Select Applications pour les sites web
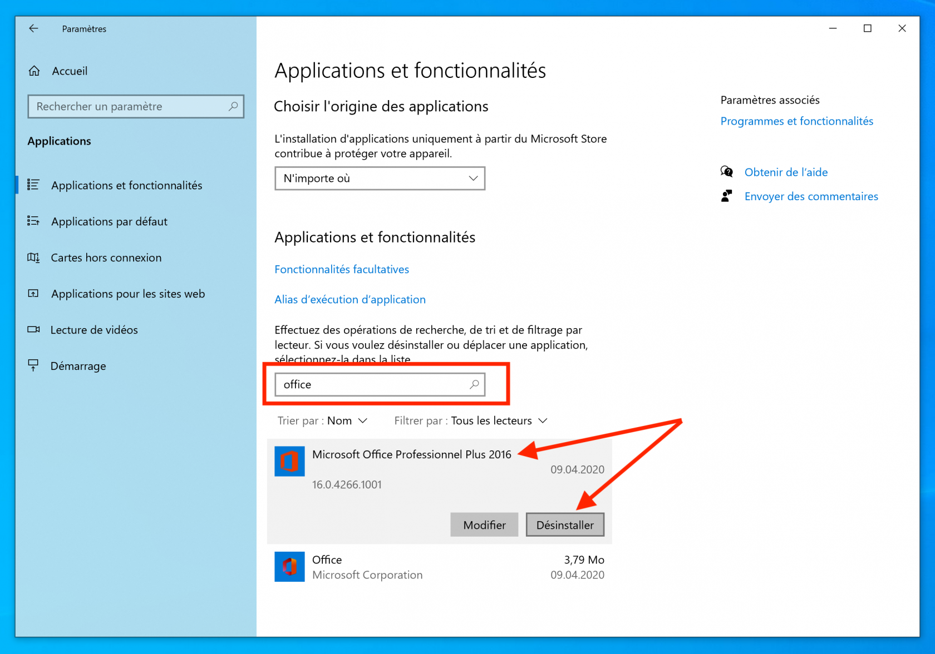 click(127, 294)
